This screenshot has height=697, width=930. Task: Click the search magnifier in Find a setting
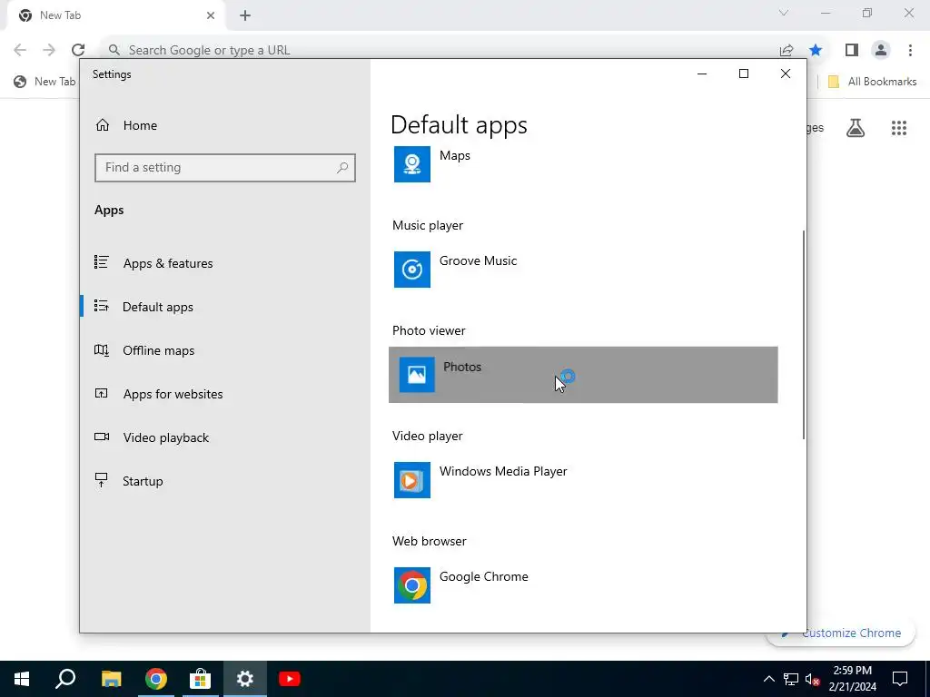(x=342, y=168)
